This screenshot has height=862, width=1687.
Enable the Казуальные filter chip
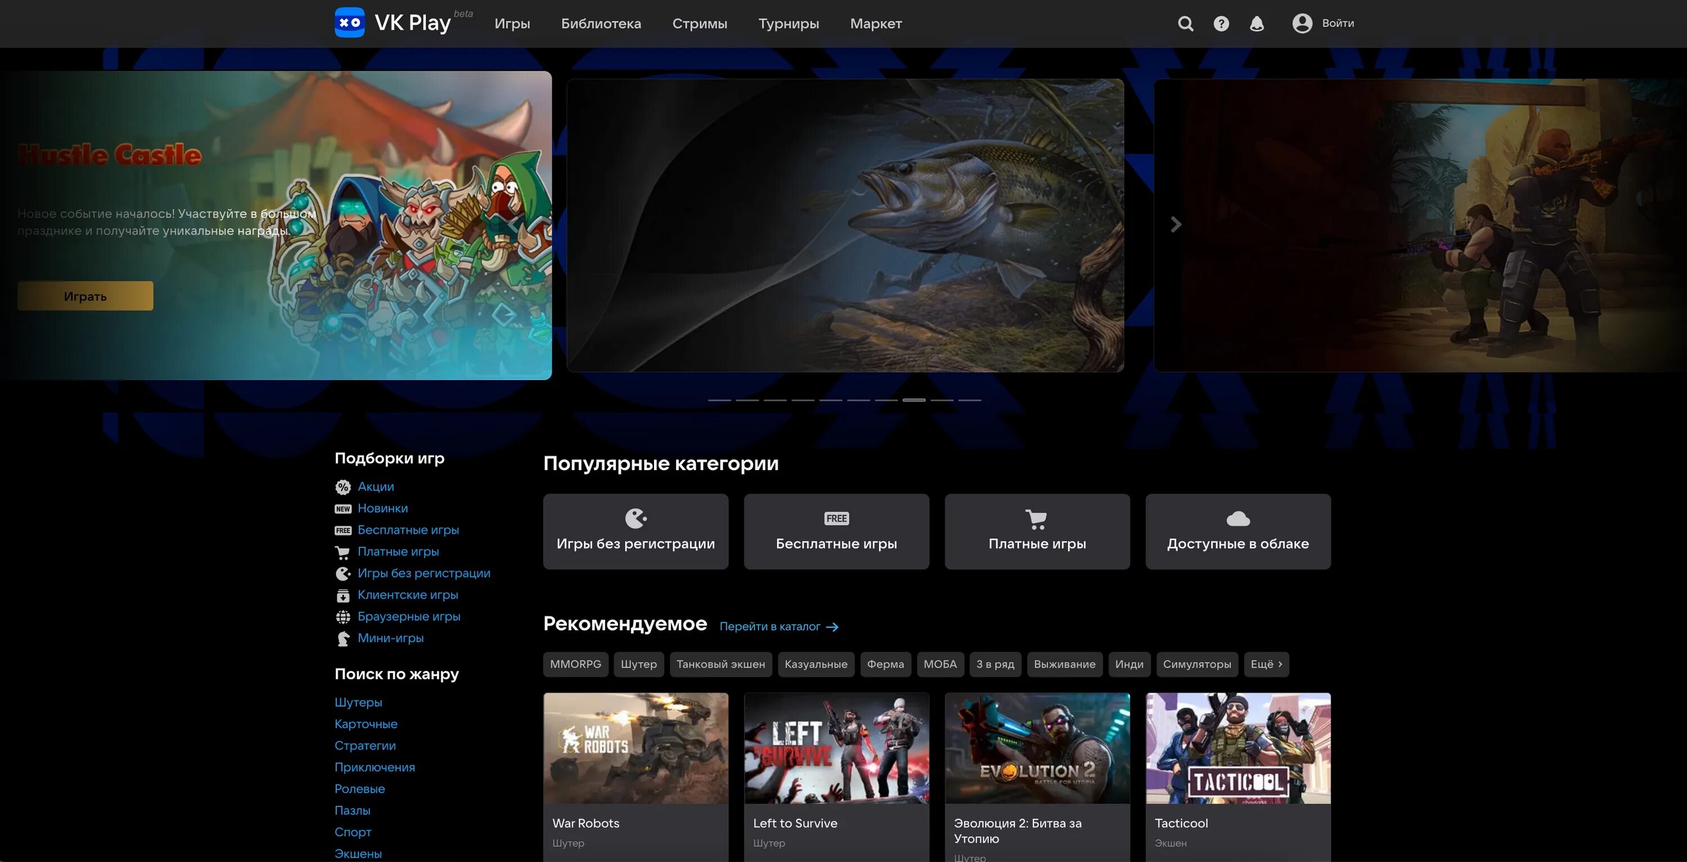tap(815, 664)
